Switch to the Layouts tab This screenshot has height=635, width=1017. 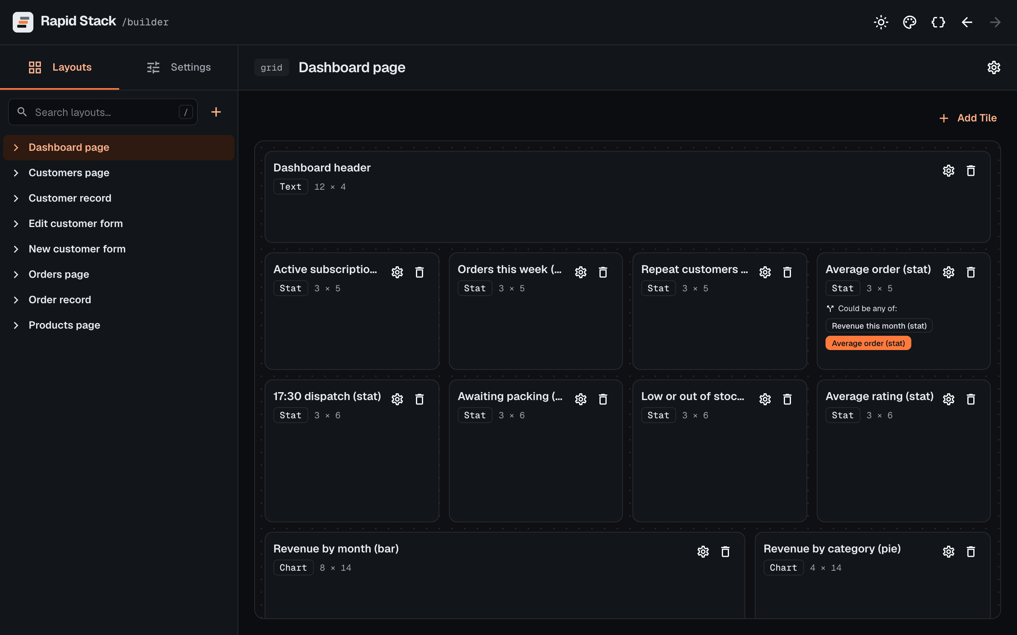pos(60,67)
